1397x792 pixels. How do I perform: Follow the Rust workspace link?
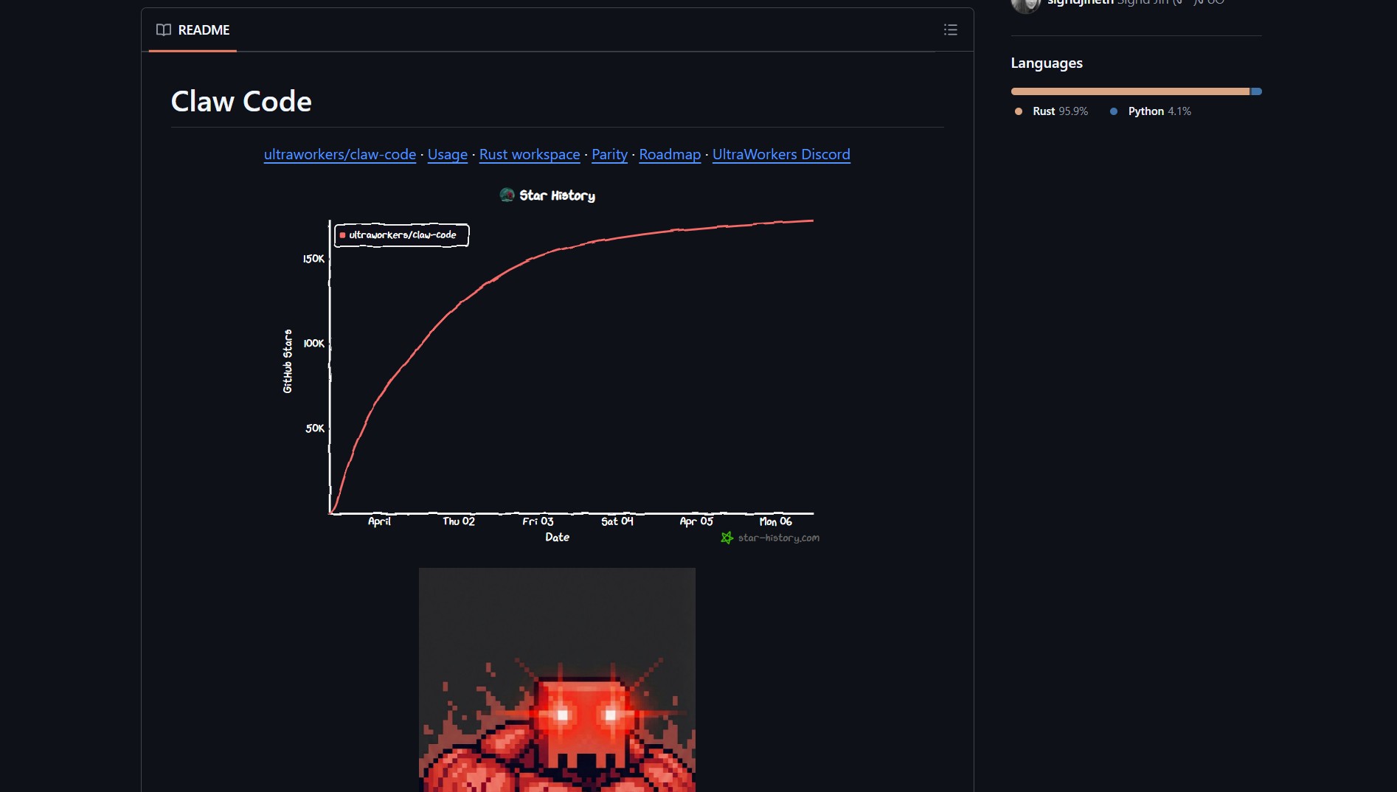pos(529,154)
